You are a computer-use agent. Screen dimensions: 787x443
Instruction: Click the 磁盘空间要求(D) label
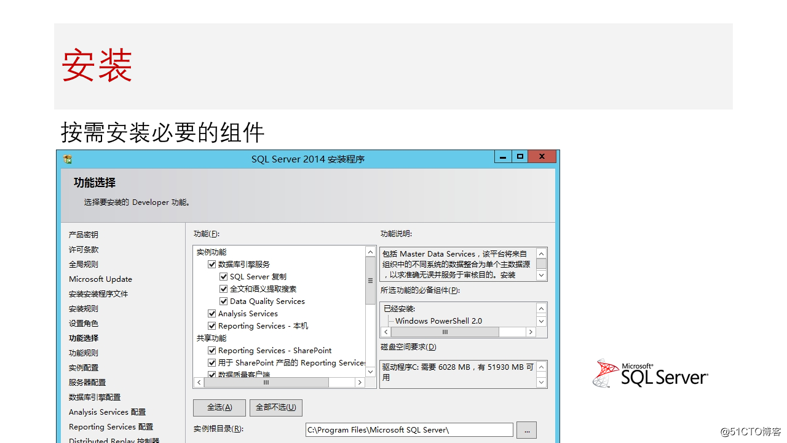coord(408,348)
